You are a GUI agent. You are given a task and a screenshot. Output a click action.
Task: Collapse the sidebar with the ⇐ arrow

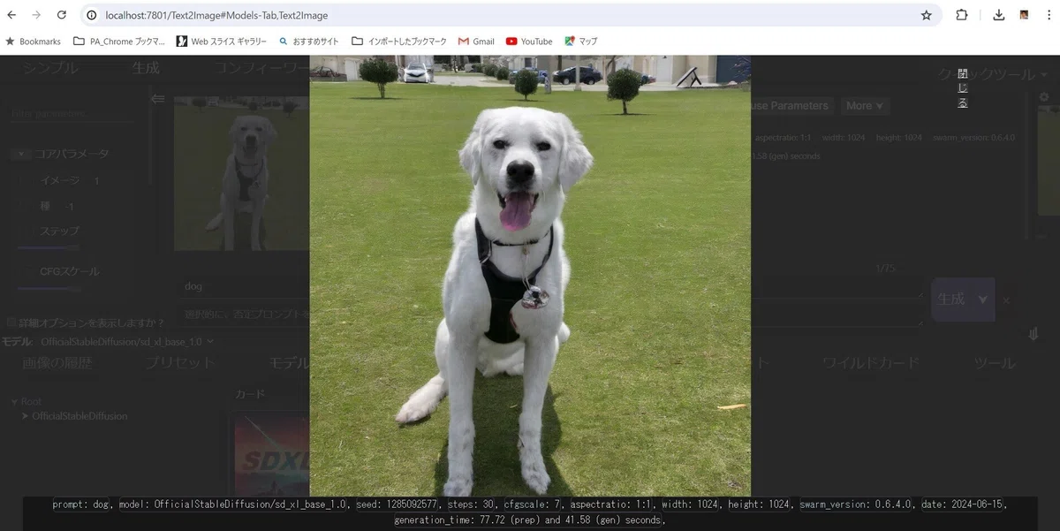158,99
